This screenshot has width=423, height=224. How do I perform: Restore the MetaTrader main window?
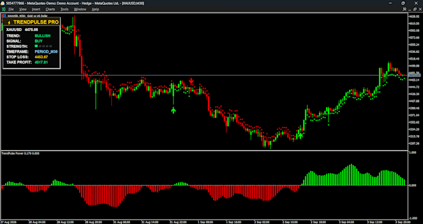click(403, 3)
